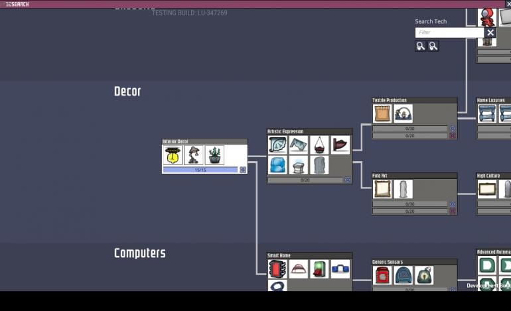511x311 pixels.
Task: Select the textile loom icon in Textile Production
Action: point(403,113)
